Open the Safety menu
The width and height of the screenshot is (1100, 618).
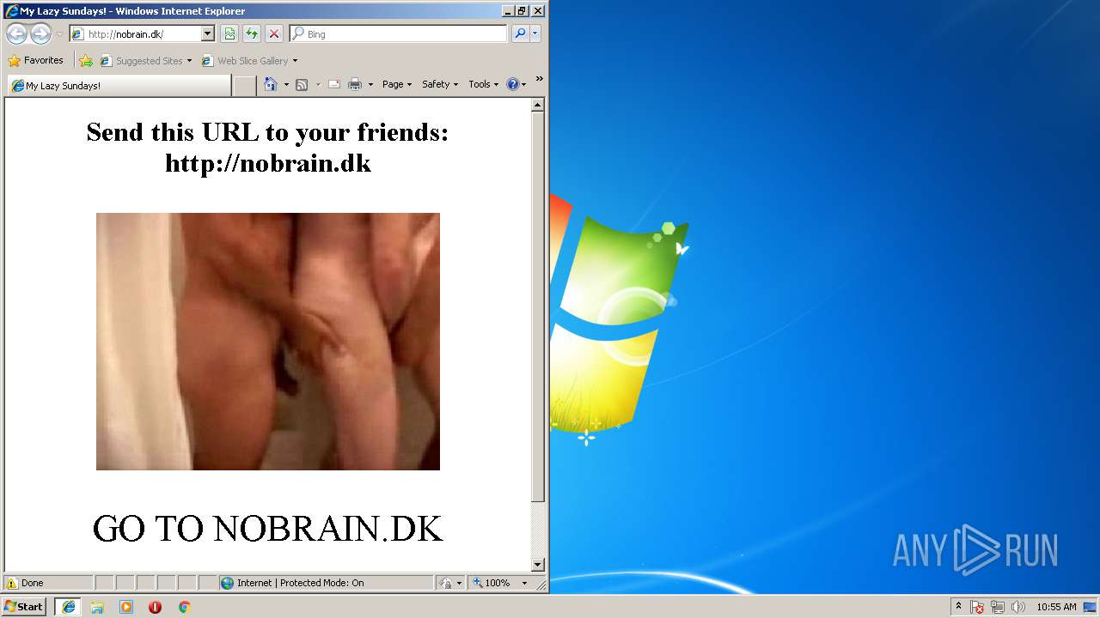coord(440,84)
